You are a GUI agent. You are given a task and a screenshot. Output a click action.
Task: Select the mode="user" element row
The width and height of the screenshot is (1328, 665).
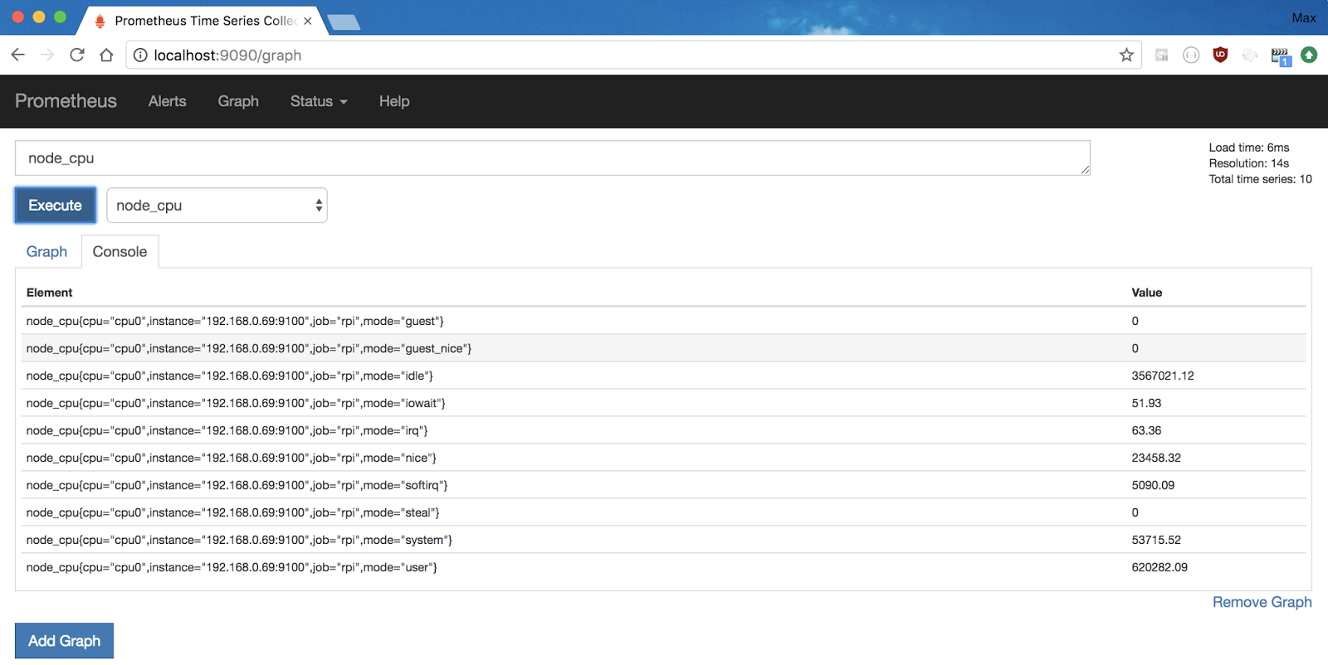(x=663, y=567)
